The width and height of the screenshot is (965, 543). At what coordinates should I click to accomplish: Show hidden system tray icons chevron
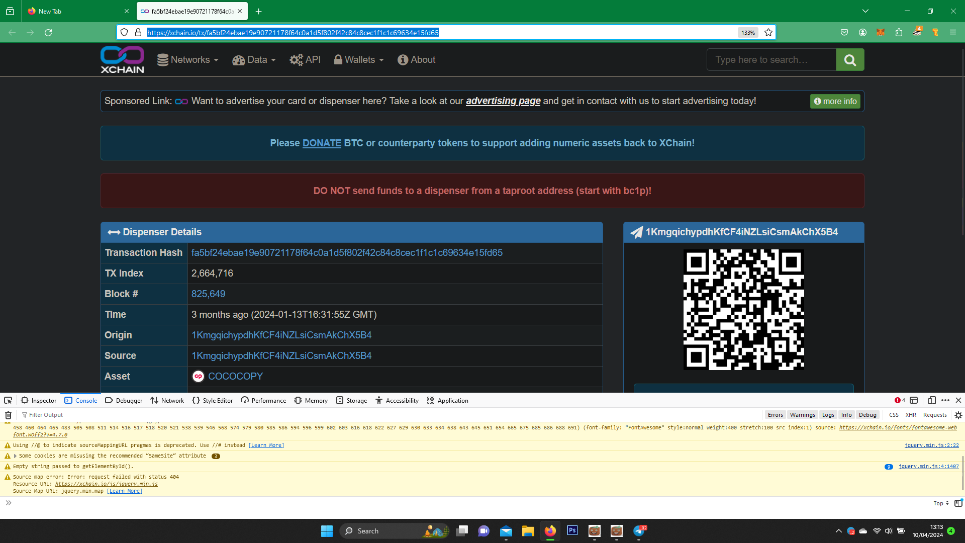pos(838,531)
